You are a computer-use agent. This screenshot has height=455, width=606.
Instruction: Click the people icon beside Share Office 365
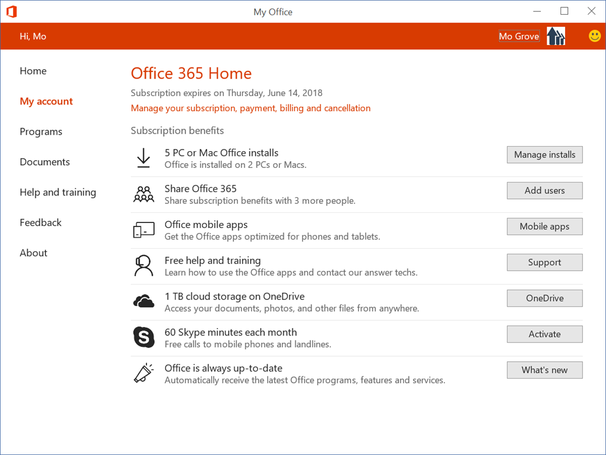144,194
